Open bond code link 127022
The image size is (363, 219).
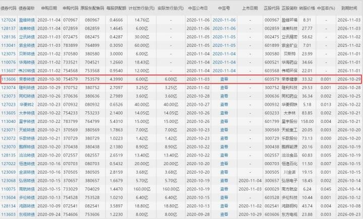click(9, 164)
